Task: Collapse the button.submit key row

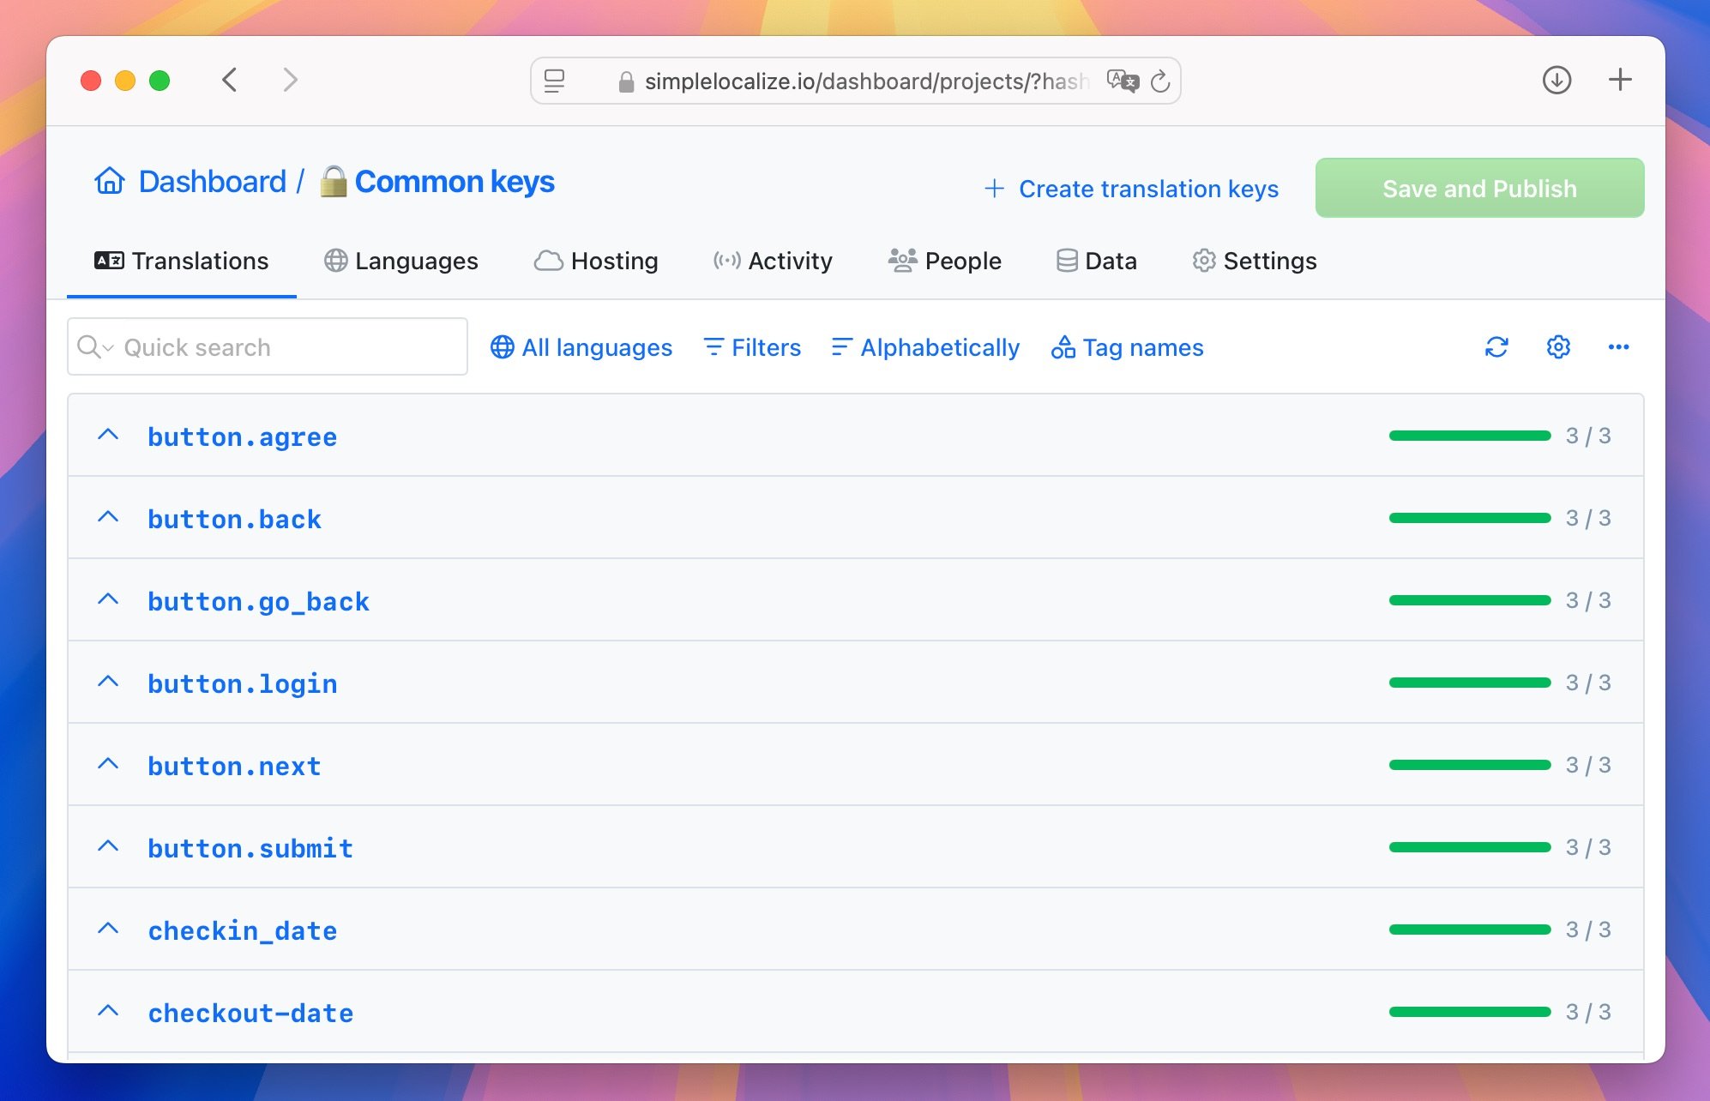Action: 108,846
